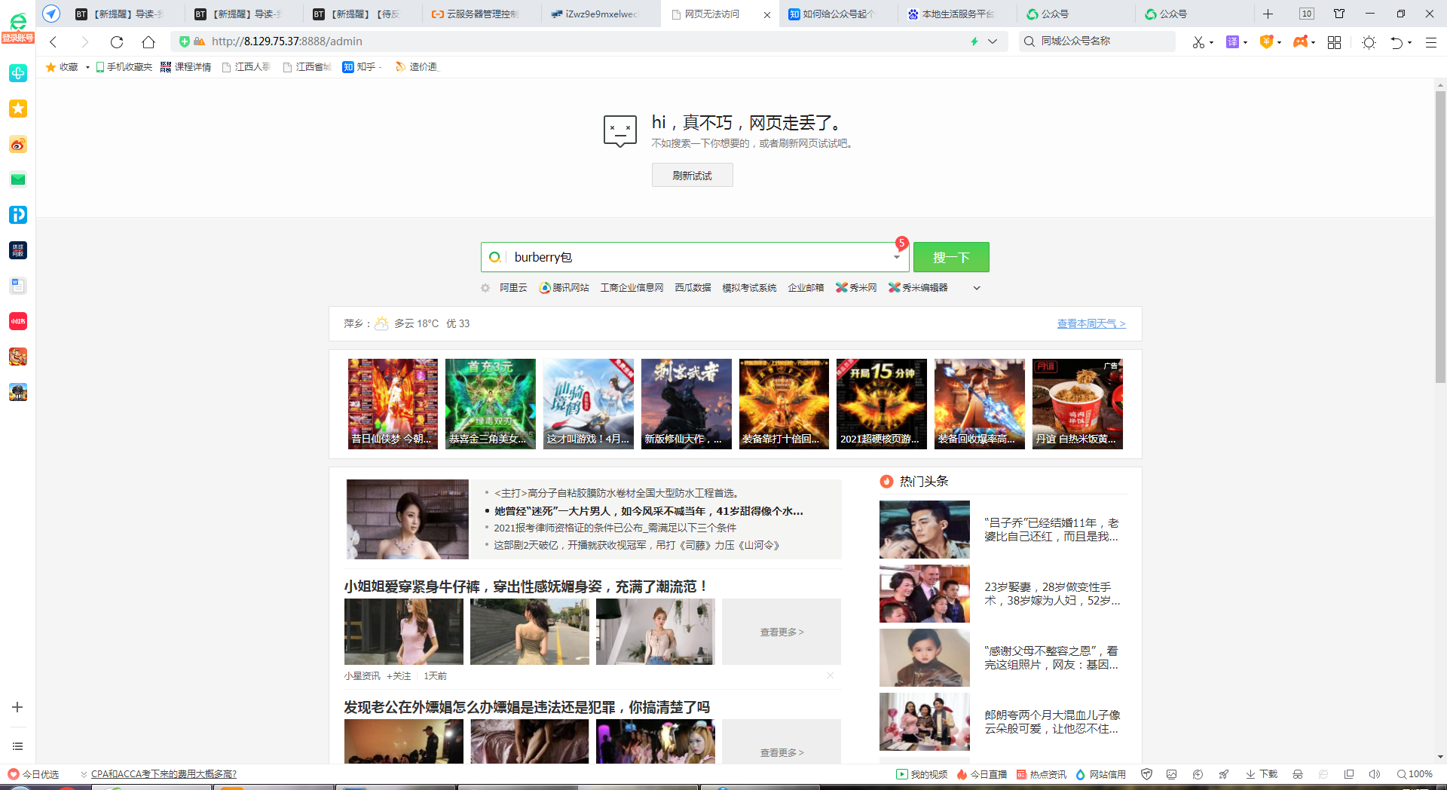Open the dropdown arrow next to scissors tool
This screenshot has height=790, width=1447.
tap(1211, 43)
